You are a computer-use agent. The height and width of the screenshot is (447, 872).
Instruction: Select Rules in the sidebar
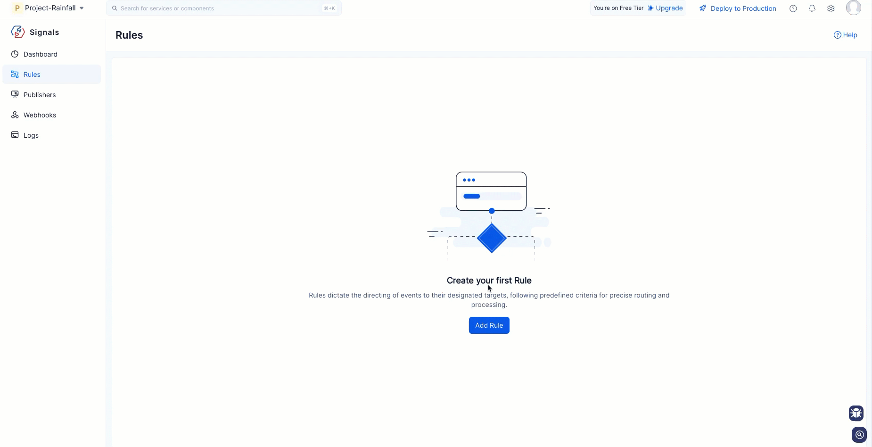[x=32, y=74]
